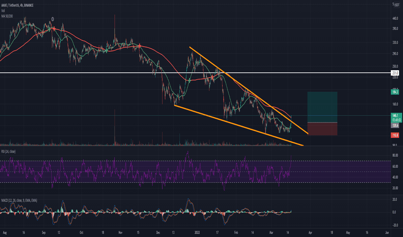Select the green MA cross marker near September
This screenshot has height=237, width=403.
[49, 30]
